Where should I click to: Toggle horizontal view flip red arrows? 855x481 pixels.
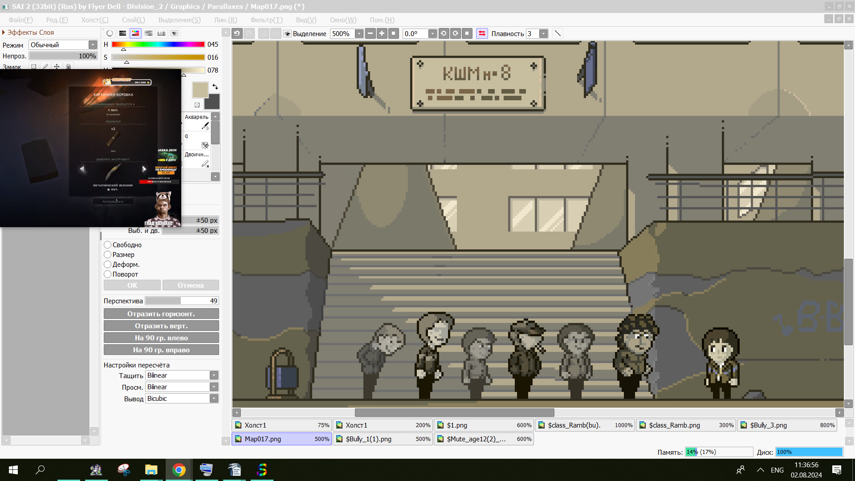pyautogui.click(x=482, y=33)
